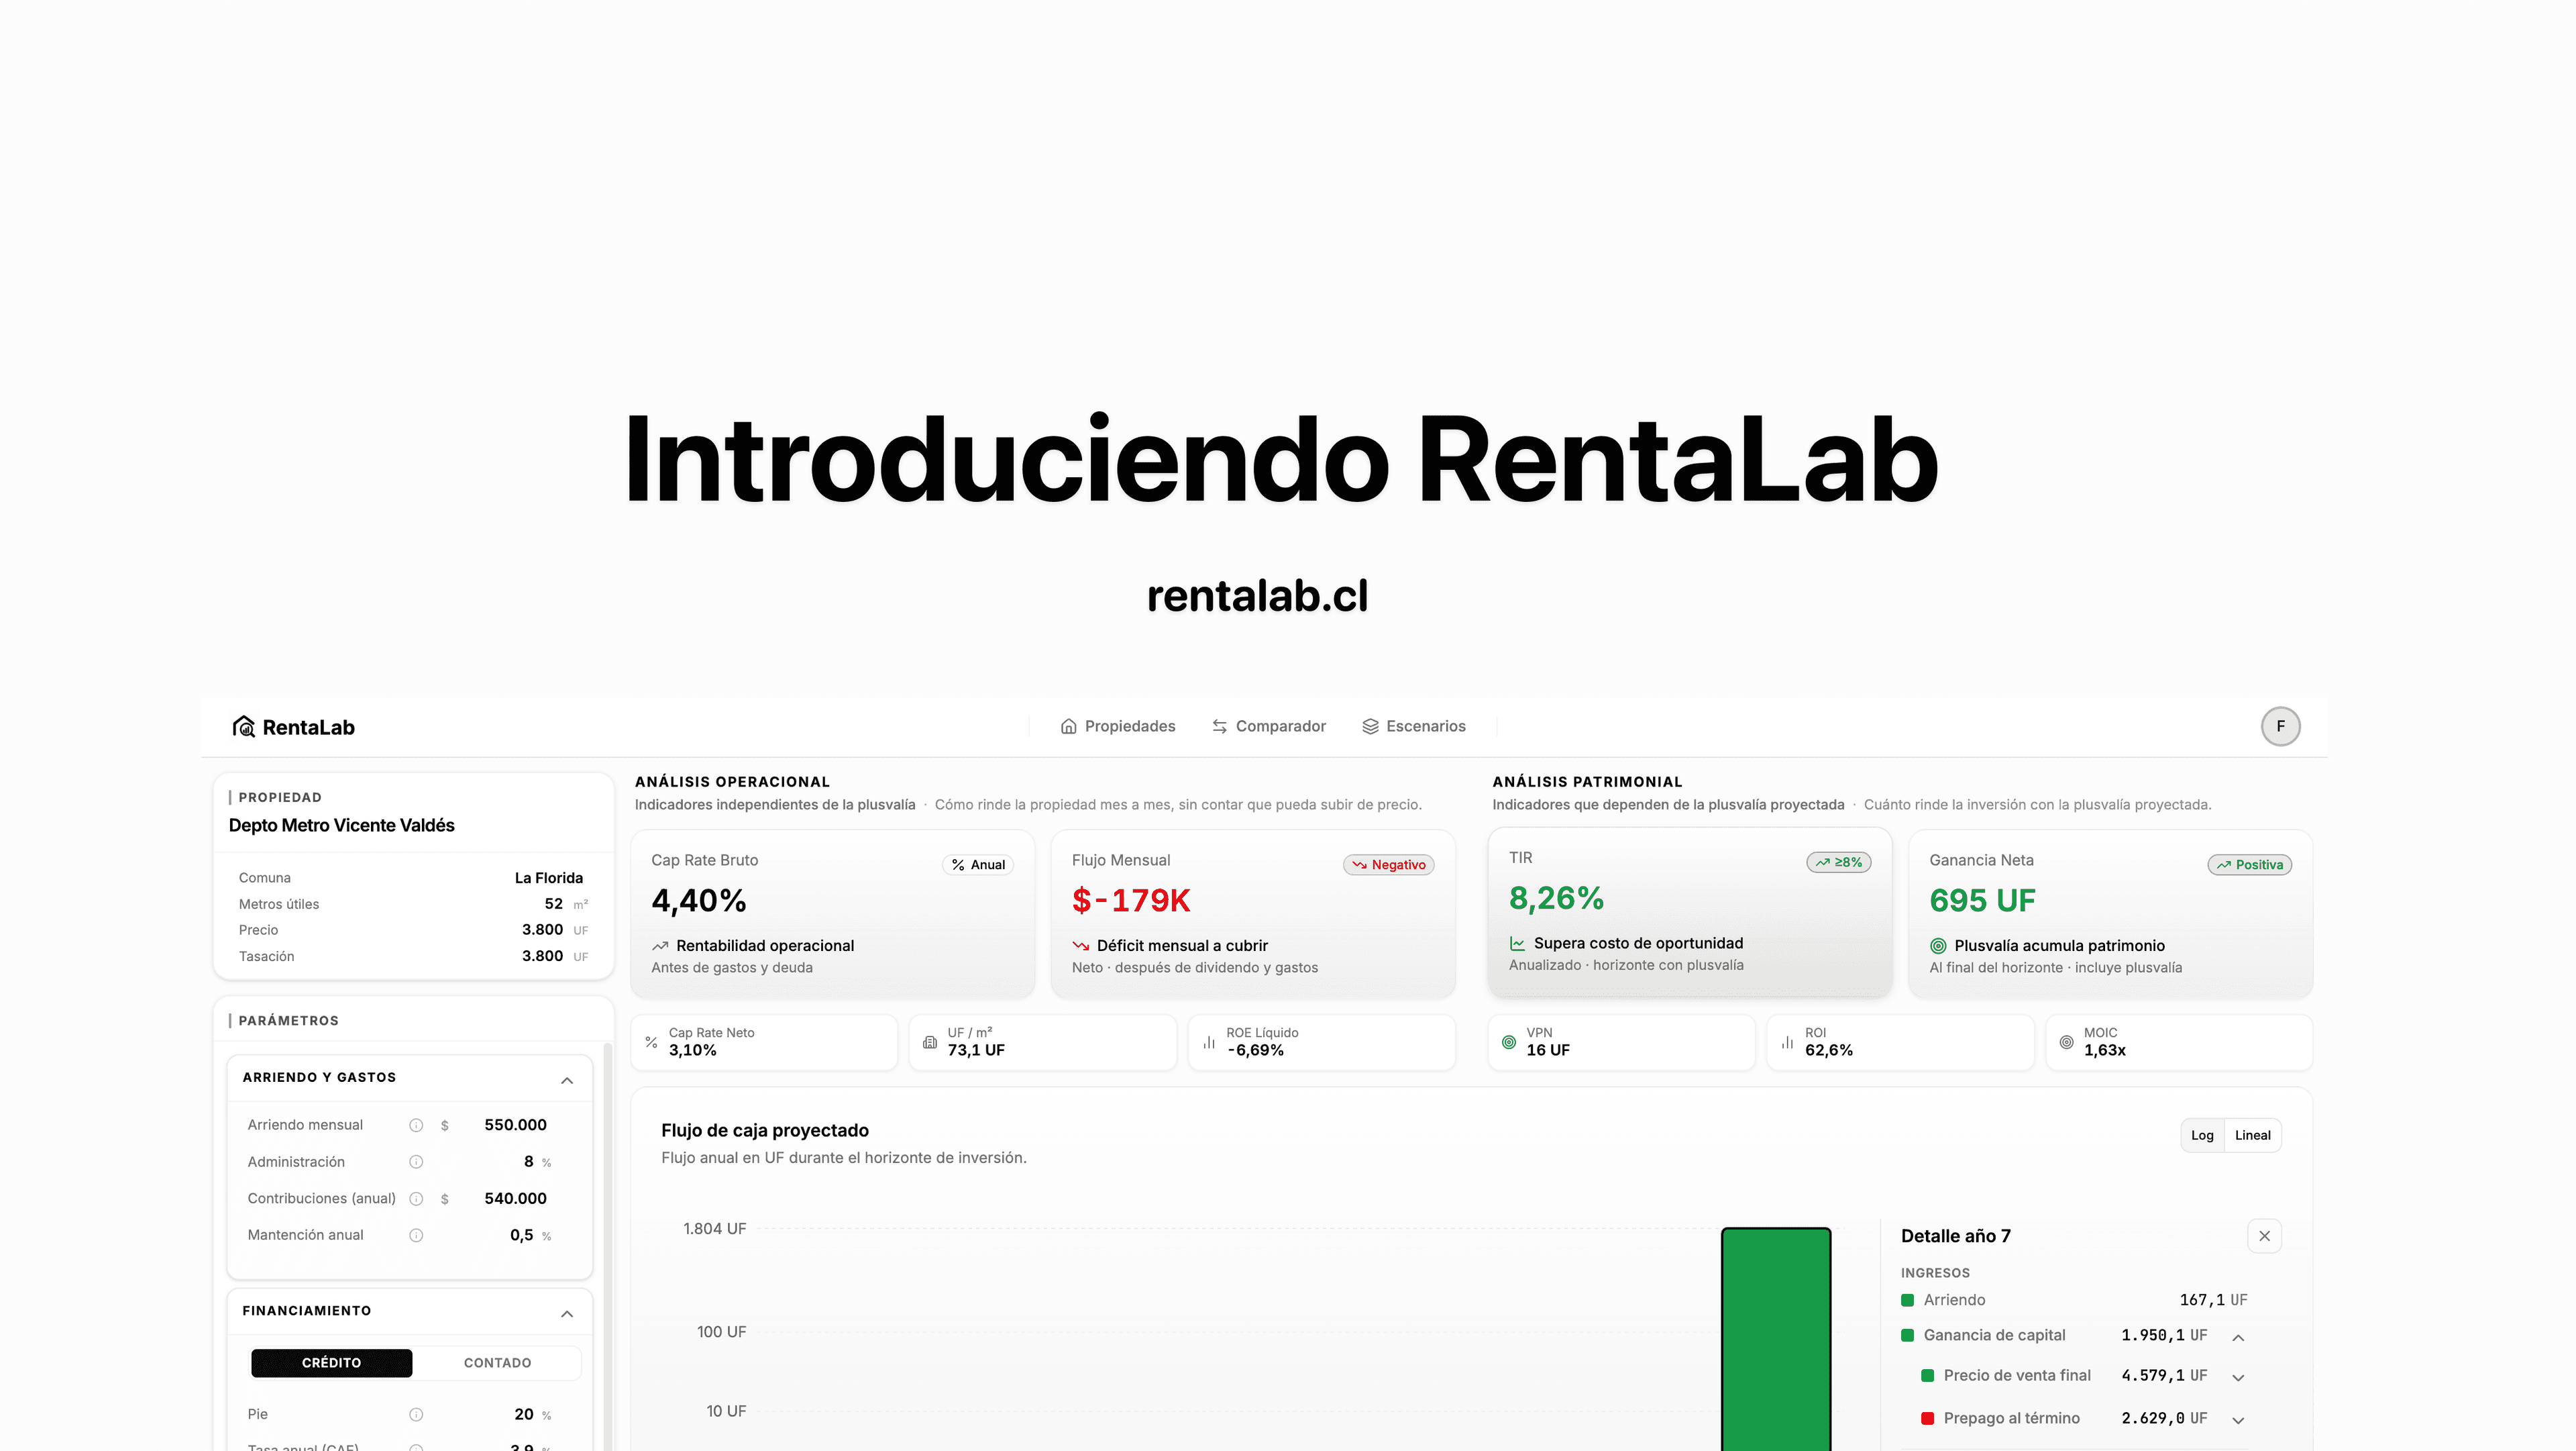Image resolution: width=2576 pixels, height=1451 pixels.
Task: Open the Cap Rate Bruto card
Action: (x=832, y=913)
